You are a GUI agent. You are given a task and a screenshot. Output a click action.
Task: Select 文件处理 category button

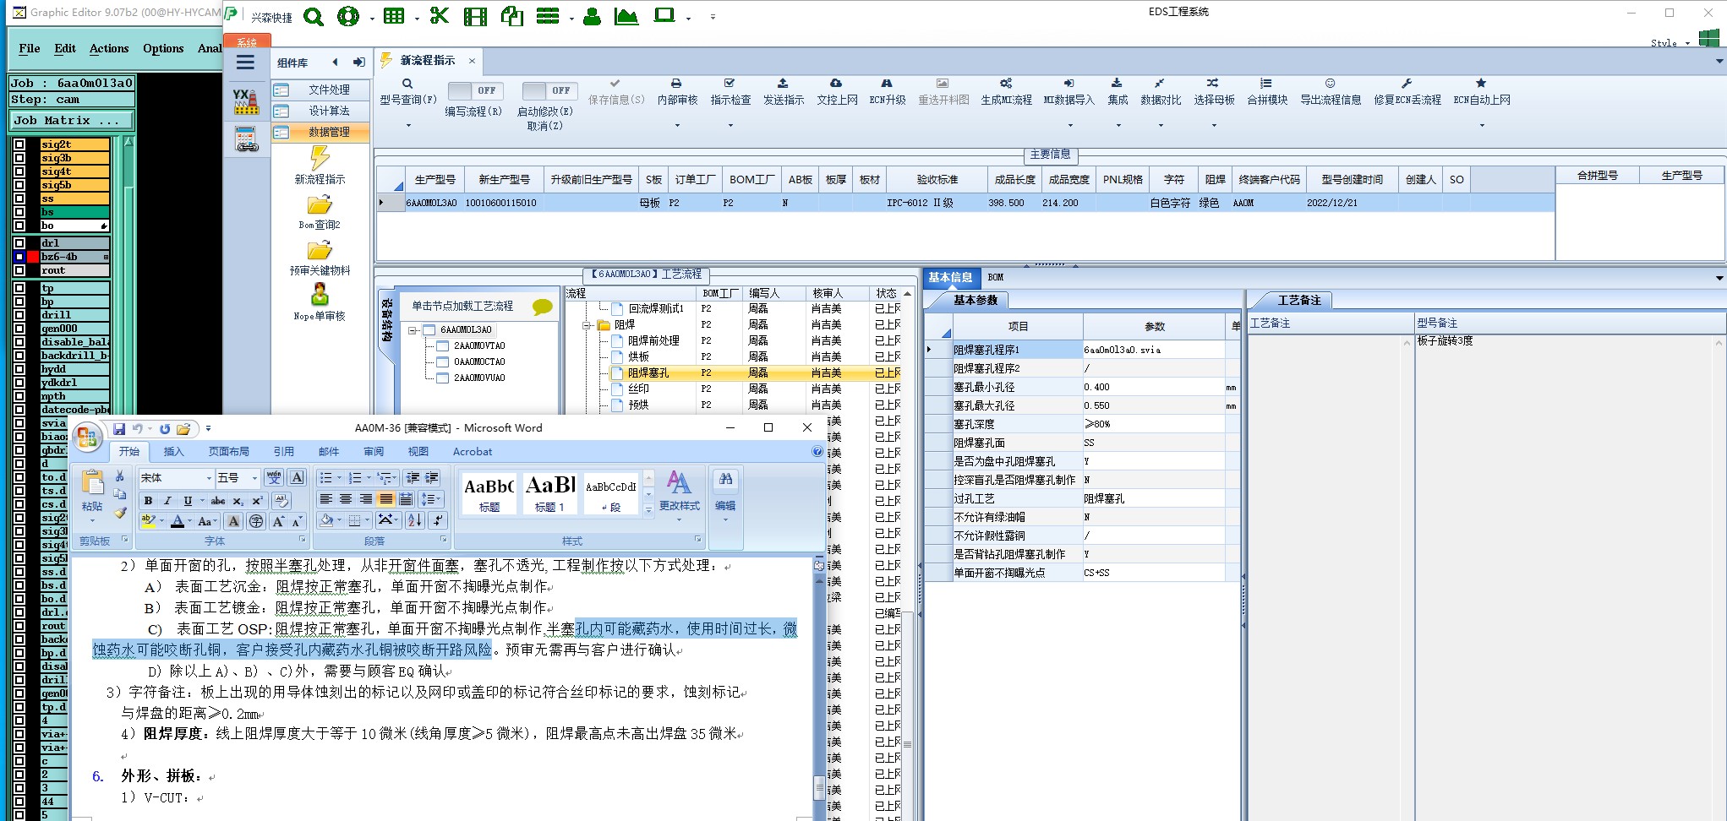click(x=320, y=90)
